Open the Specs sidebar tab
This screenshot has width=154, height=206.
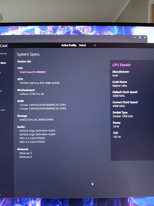[x=3, y=63]
